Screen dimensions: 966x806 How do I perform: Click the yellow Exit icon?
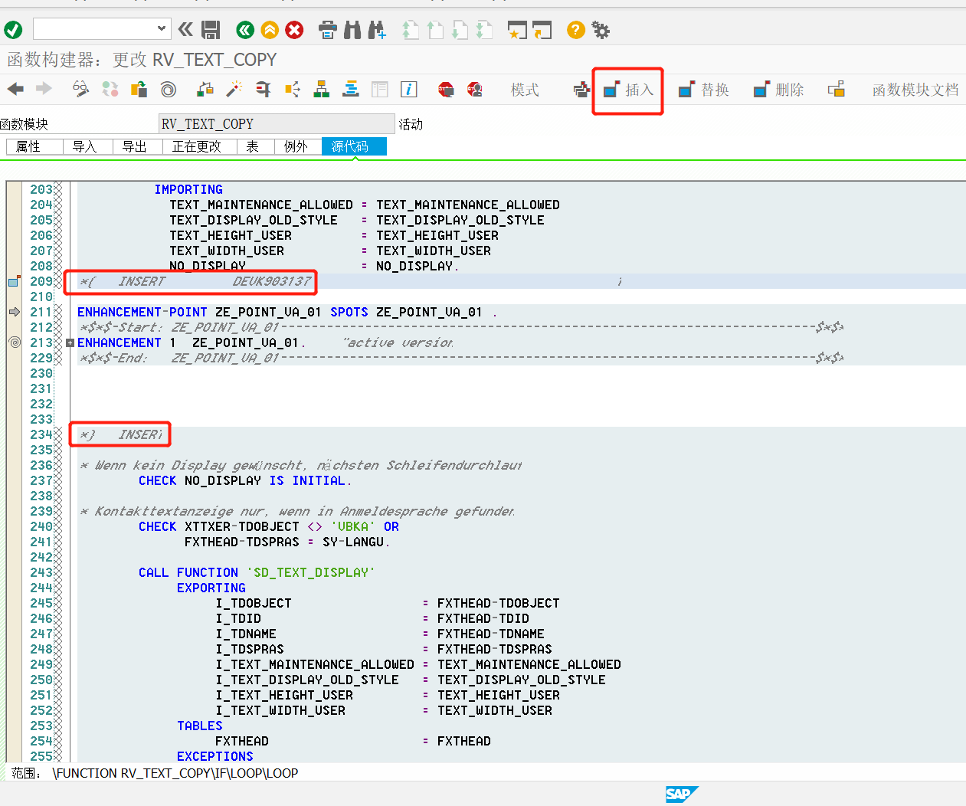tap(270, 30)
